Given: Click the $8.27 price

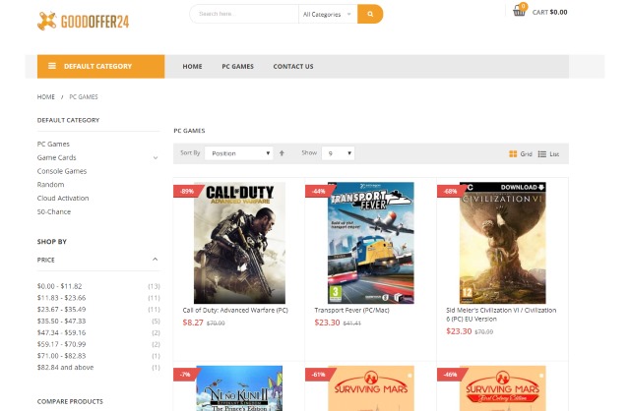Looking at the screenshot, I should click(x=193, y=323).
